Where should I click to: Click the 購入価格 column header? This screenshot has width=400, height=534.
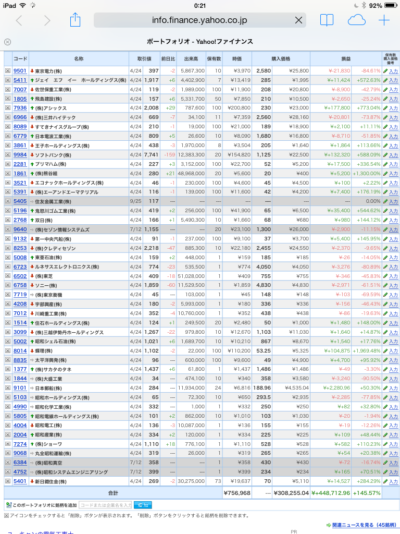(281, 58)
